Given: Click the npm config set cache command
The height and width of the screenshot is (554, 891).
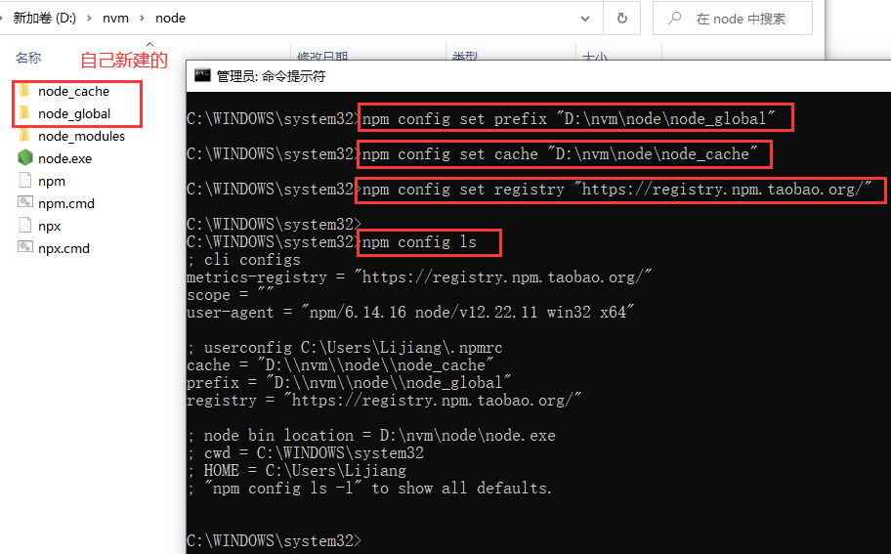Looking at the screenshot, I should tap(560, 154).
